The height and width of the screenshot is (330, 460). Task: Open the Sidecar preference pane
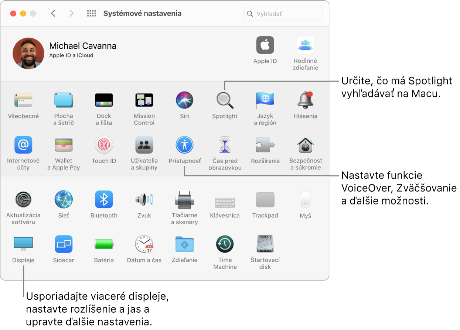click(64, 244)
